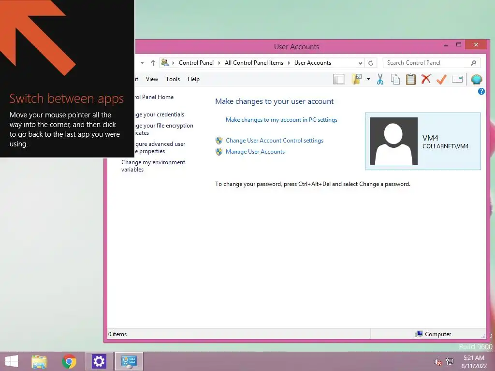This screenshot has height=371, width=495.
Task: Click the preview pane layout icon
Action: (x=338, y=79)
